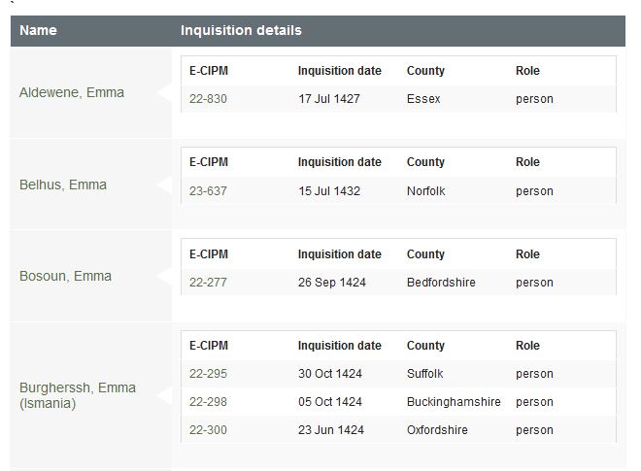The height and width of the screenshot is (471, 641).
Task: Click the Inquisition details column header
Action: (241, 30)
